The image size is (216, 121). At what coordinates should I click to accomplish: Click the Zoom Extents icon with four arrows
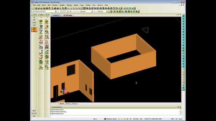tap(82, 8)
